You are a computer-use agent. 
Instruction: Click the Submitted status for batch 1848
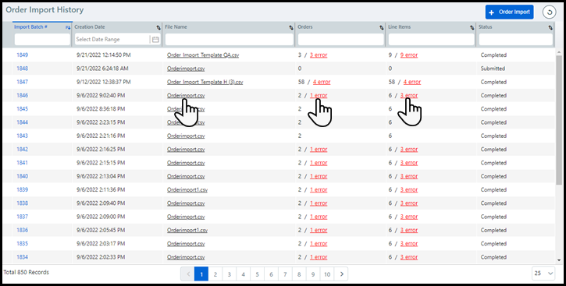pyautogui.click(x=493, y=69)
